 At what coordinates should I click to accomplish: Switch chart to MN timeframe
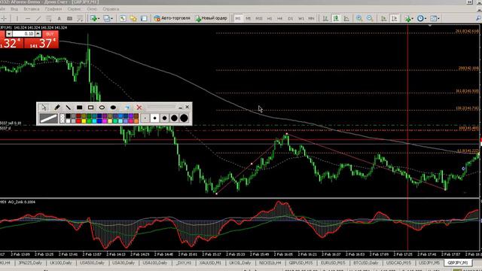coord(311,18)
